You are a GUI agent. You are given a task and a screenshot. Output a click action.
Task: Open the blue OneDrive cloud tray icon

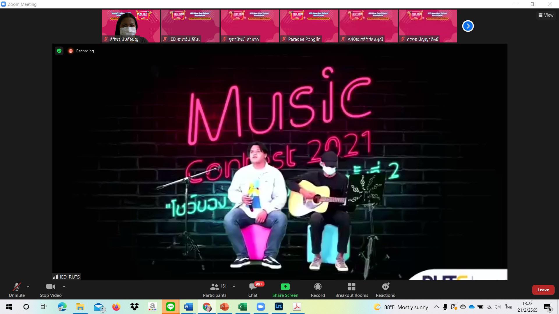tap(472, 307)
